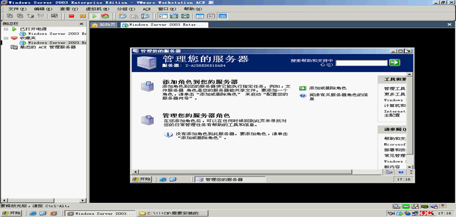The width and height of the screenshot is (456, 217).
Task: Select 最近的 ACE 管理服务器 in sidebar
Action: (x=47, y=47)
